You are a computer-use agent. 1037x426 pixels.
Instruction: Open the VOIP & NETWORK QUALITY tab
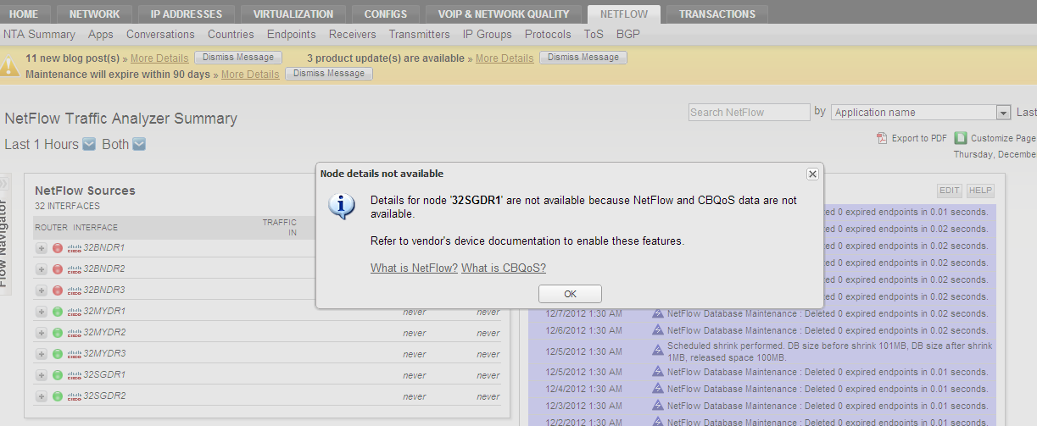(x=504, y=14)
